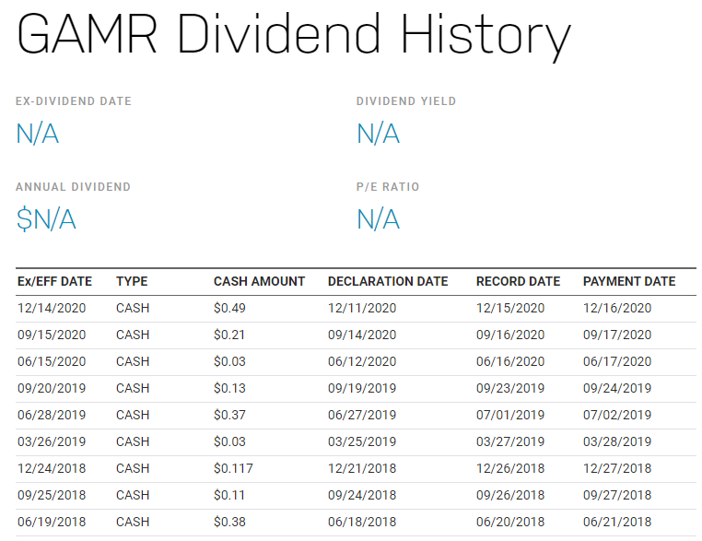The height and width of the screenshot is (541, 702).
Task: Select the EX-DIVIDEND DATE label
Action: click(x=74, y=101)
